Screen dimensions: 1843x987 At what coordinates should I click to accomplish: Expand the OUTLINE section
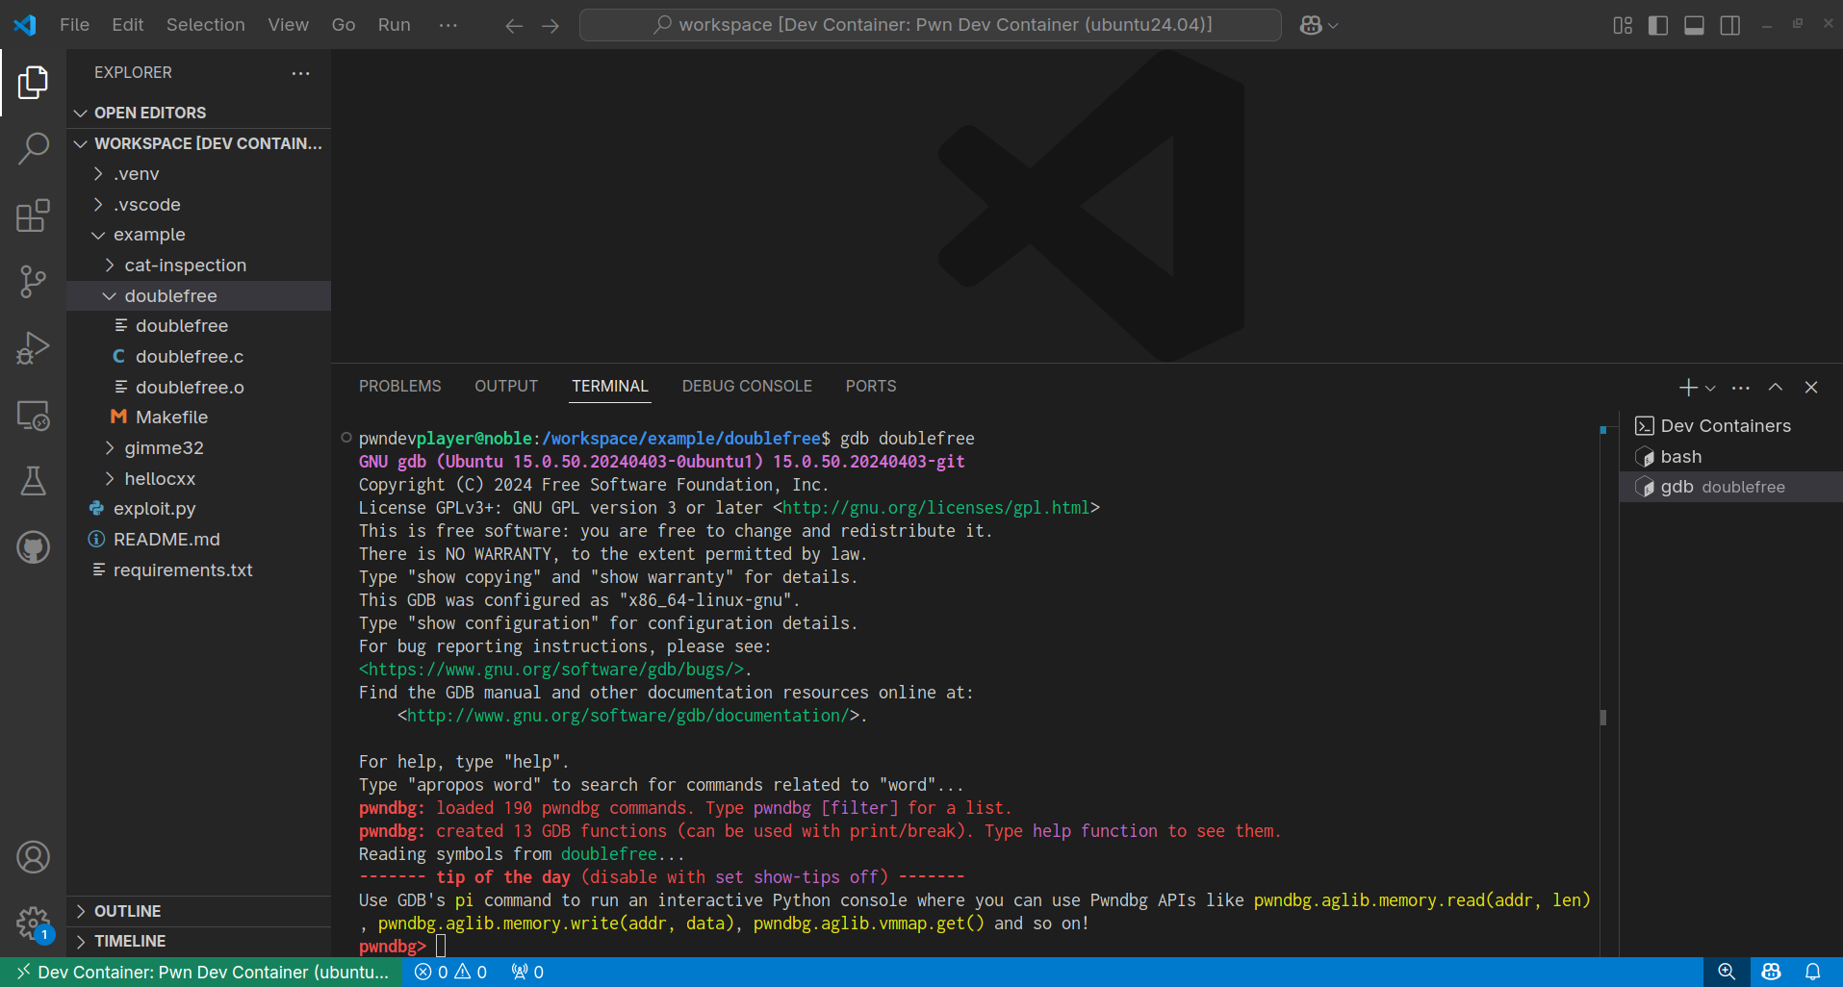coord(127,911)
